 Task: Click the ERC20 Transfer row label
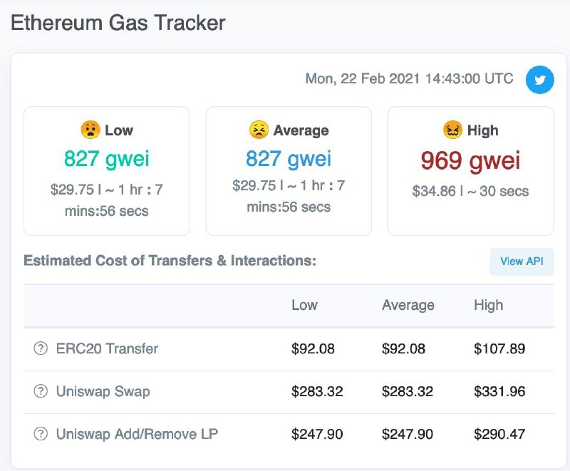(x=107, y=348)
